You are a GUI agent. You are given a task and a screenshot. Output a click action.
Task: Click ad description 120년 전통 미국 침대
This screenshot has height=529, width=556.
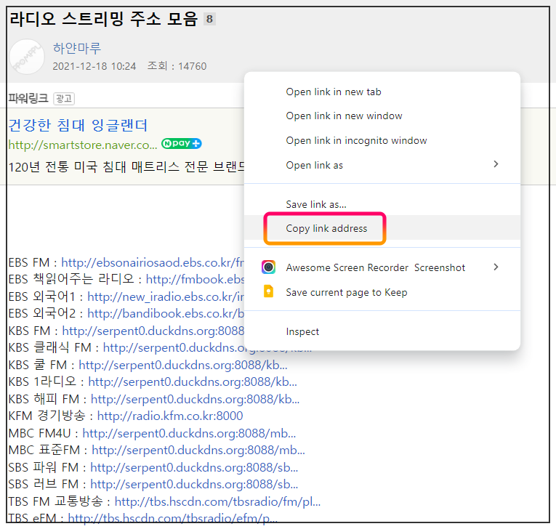[x=126, y=166]
